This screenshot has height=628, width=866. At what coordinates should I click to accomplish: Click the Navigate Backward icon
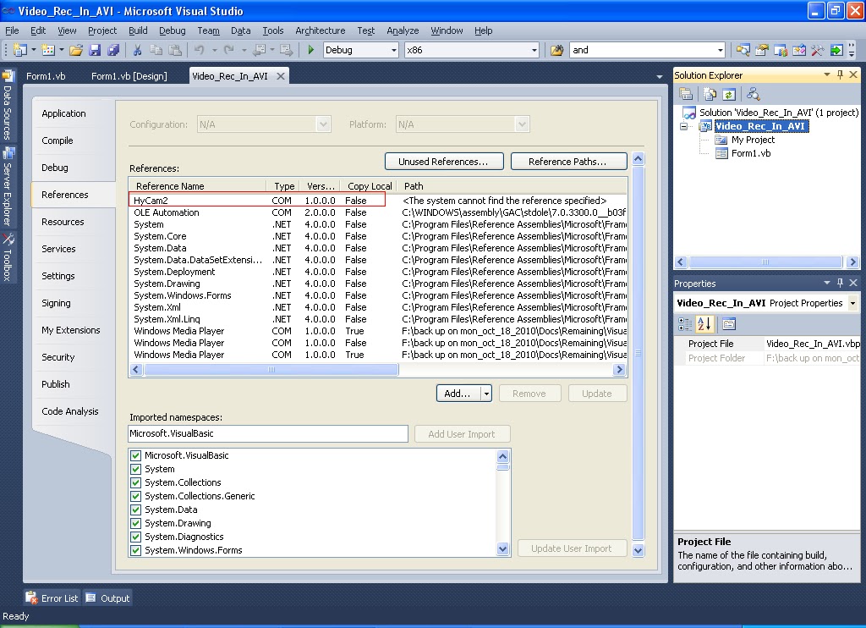pyautogui.click(x=259, y=50)
